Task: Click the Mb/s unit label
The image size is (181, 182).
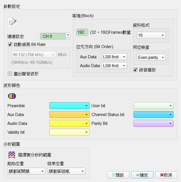Action: pos(62,55)
